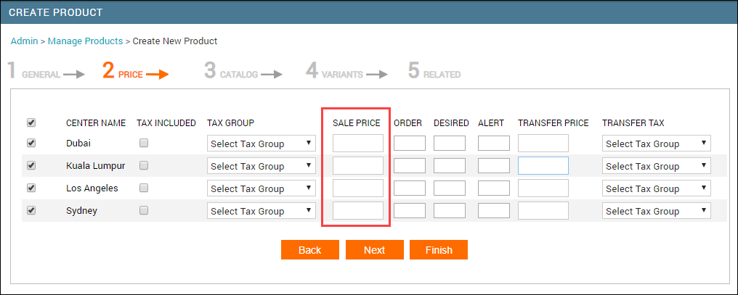
Task: Click the Next button
Action: (x=375, y=250)
